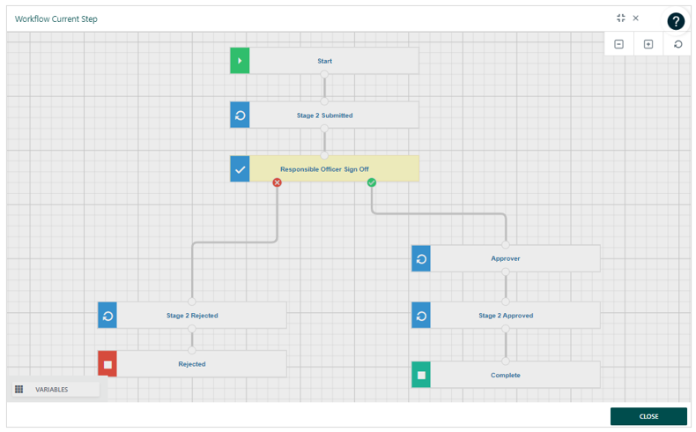
Task: Close the dialog with the X icon
Action: click(635, 19)
